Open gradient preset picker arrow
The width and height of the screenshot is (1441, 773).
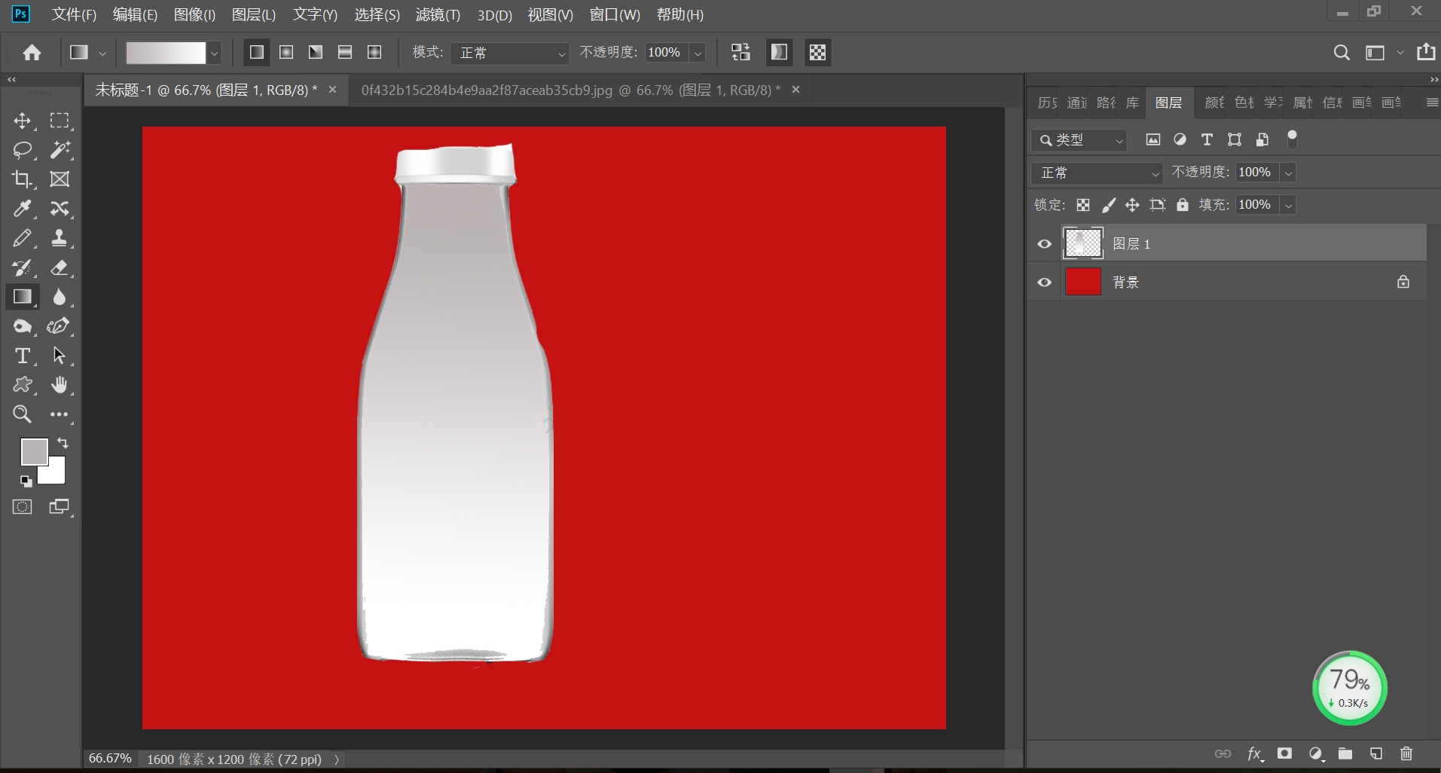tap(215, 53)
